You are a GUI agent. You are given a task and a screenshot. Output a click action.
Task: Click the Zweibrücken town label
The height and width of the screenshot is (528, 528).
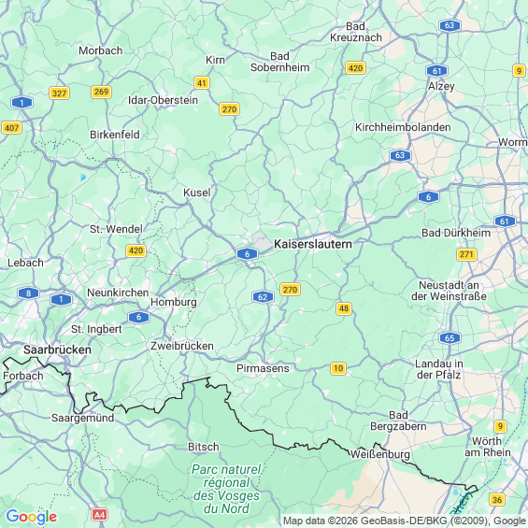pyautogui.click(x=182, y=346)
